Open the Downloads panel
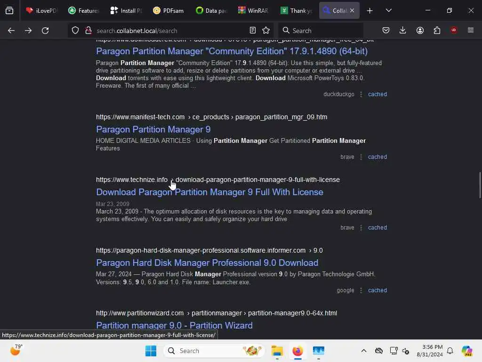The image size is (482, 362). click(x=403, y=30)
